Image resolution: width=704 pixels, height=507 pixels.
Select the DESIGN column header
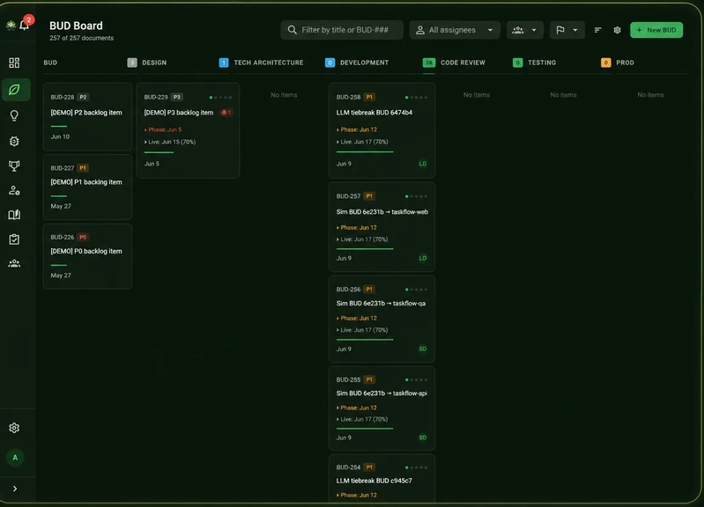pyautogui.click(x=154, y=62)
